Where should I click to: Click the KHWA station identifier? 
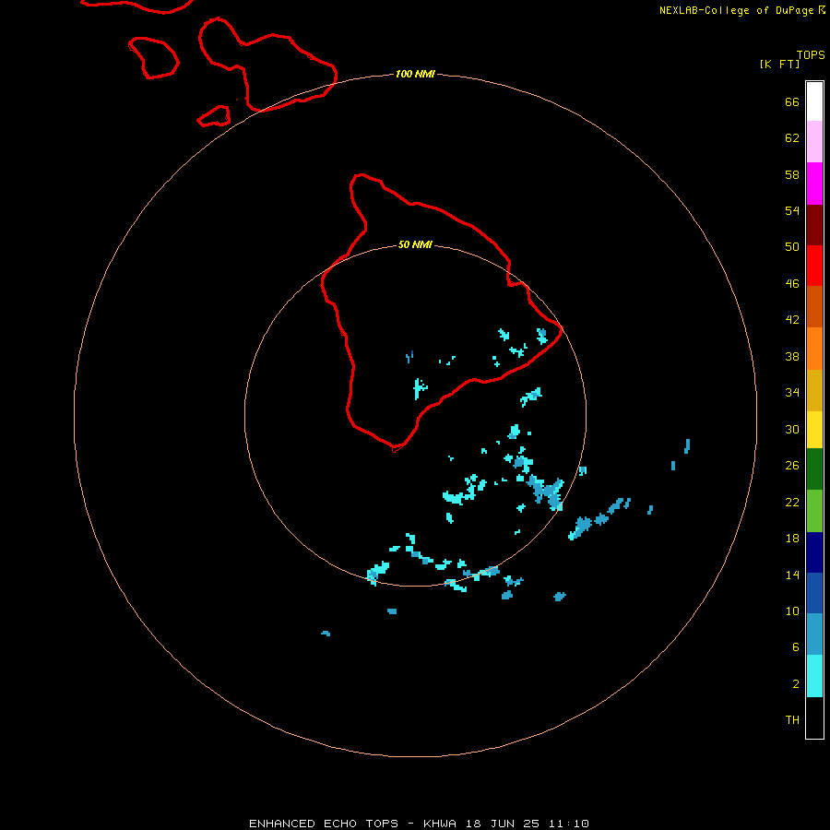pyautogui.click(x=439, y=824)
